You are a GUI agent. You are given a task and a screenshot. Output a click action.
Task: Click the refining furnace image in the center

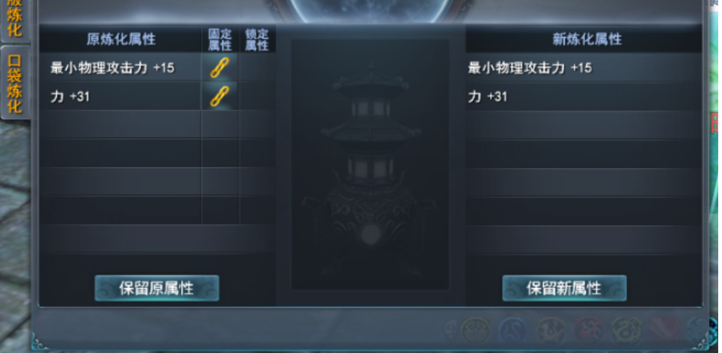point(370,164)
